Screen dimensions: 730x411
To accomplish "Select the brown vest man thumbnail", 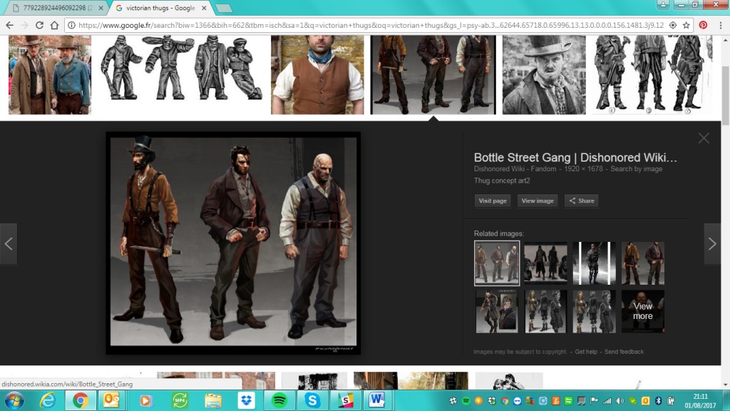I will [317, 74].
